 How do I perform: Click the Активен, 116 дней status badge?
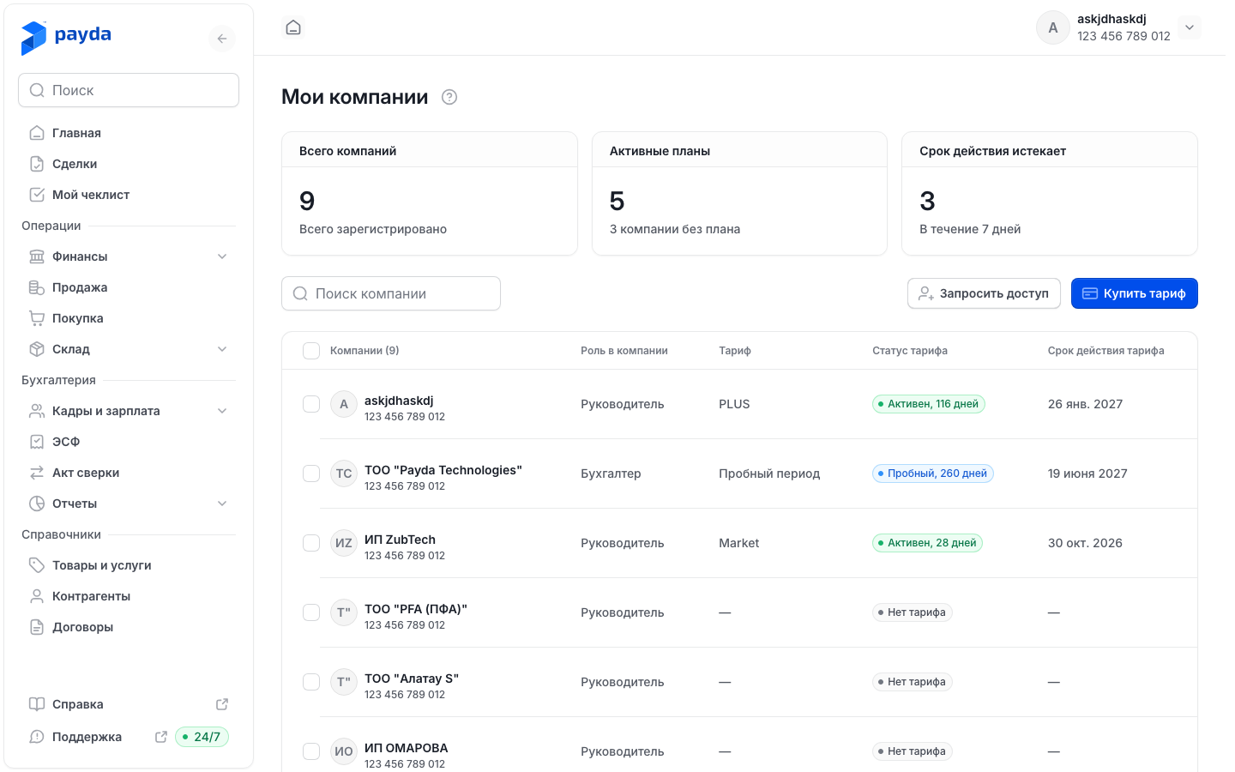[x=929, y=404]
